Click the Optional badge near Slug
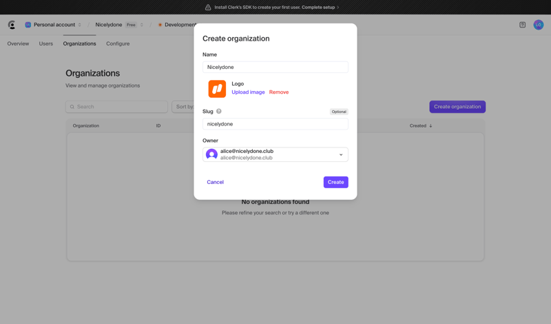The height and width of the screenshot is (324, 551). coord(339,112)
